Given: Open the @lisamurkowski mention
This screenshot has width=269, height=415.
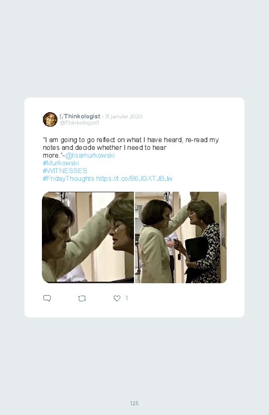Looking at the screenshot, I should click(90, 155).
